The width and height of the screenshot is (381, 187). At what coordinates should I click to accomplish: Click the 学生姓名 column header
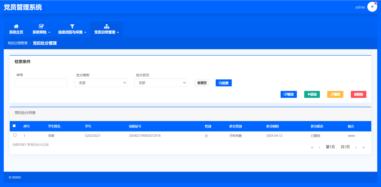[x=54, y=126]
